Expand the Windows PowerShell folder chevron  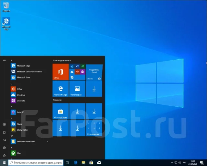click(48, 141)
